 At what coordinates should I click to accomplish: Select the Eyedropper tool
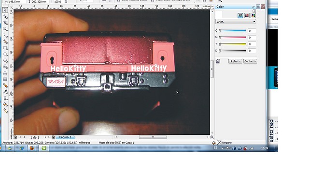5,92
